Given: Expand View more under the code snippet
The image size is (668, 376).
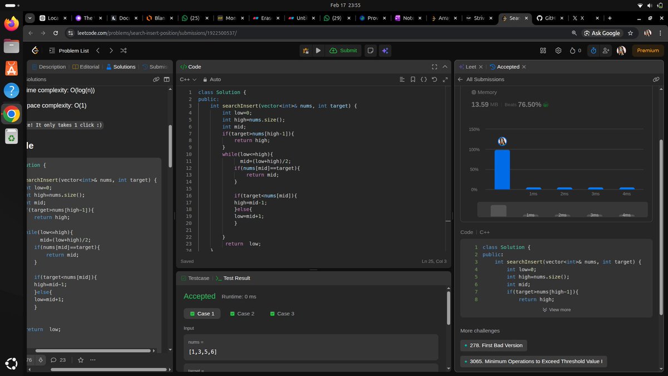Looking at the screenshot, I should pyautogui.click(x=556, y=310).
